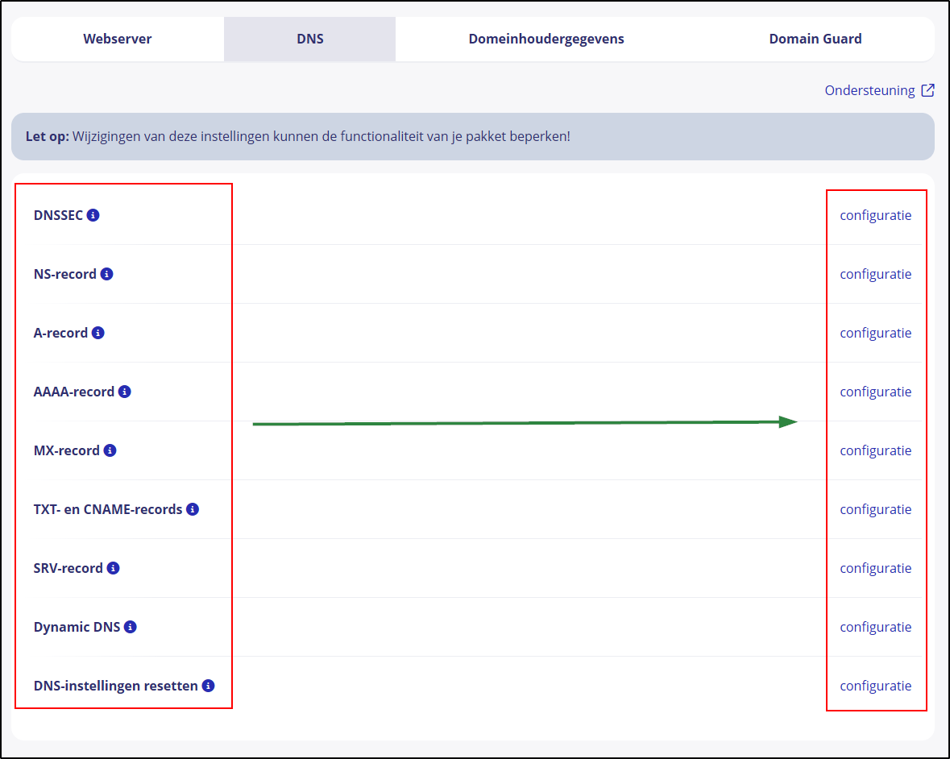Image resolution: width=950 pixels, height=759 pixels.
Task: Click the info icon beside NS-record
Action: click(106, 274)
